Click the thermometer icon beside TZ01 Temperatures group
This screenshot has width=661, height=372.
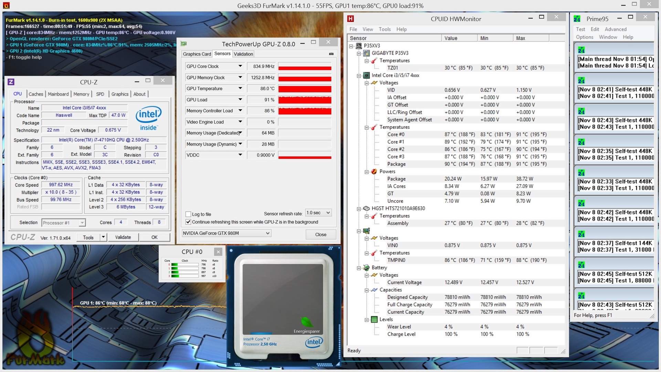pyautogui.click(x=374, y=60)
